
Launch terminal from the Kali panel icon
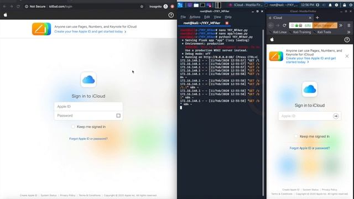(x=202, y=5)
